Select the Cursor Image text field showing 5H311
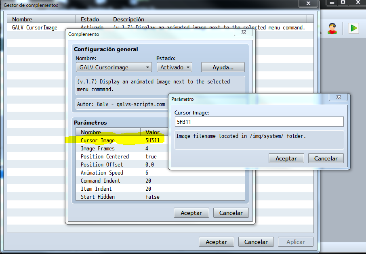This screenshot has height=254, width=366. pos(259,121)
